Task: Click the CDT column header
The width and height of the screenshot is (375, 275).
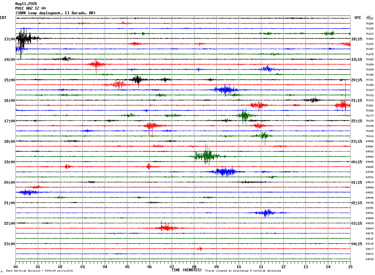Action: (3, 18)
